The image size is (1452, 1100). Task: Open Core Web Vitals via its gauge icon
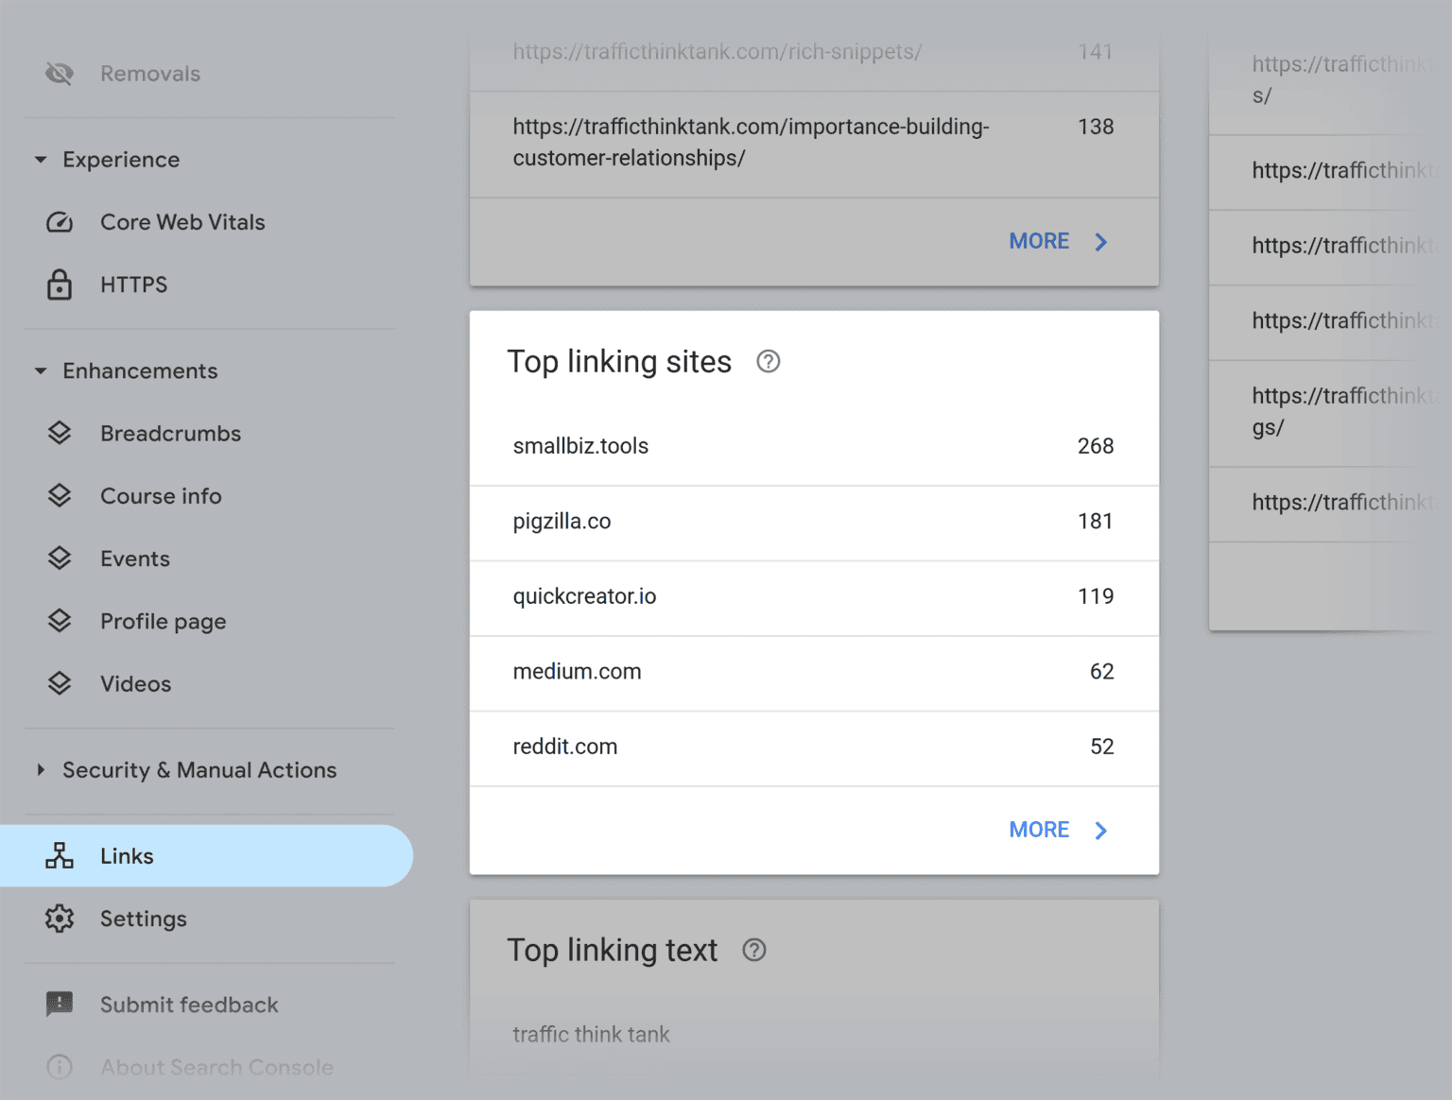click(x=59, y=222)
